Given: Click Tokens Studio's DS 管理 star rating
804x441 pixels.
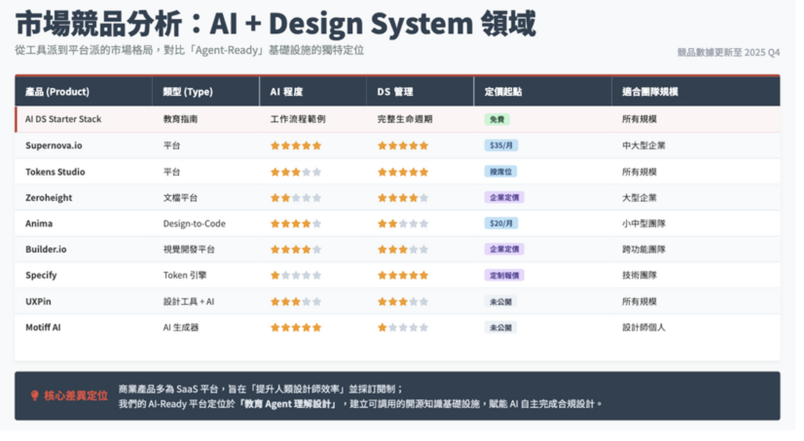Looking at the screenshot, I should [x=403, y=172].
